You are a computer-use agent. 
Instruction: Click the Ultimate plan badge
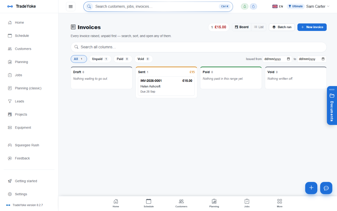pyautogui.click(x=295, y=6)
